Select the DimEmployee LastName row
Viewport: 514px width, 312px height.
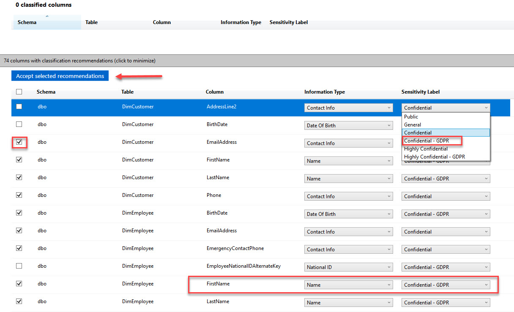(138, 301)
